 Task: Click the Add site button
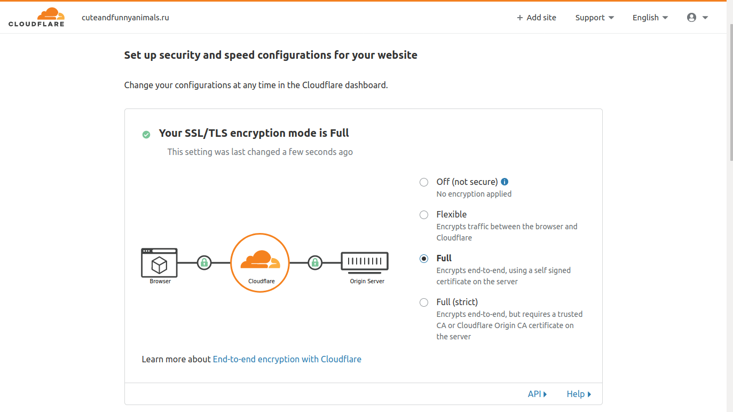click(x=536, y=18)
